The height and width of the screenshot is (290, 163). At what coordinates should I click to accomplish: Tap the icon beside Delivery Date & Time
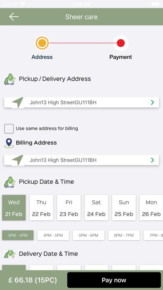pyautogui.click(x=10, y=254)
